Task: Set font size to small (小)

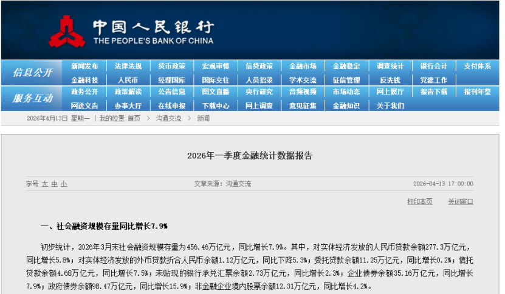Action: click(x=64, y=184)
